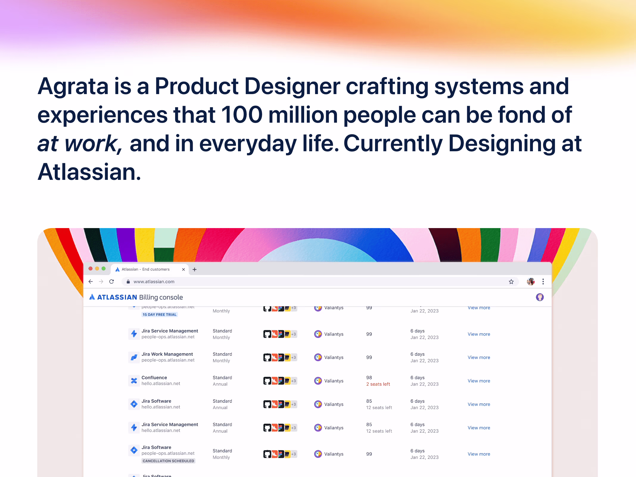636x477 pixels.
Task: Click the Figma app icon in the Jira Software row
Action: pyautogui.click(x=281, y=404)
